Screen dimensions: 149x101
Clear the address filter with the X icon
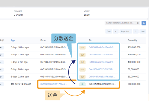pos(138,23)
